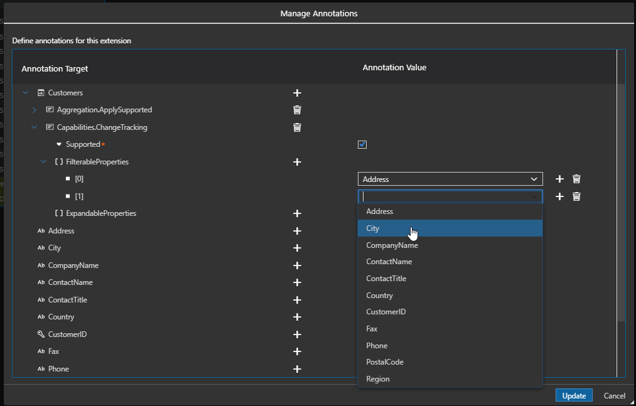Viewport: 636px width, 406px height.
Task: Add item to FilterableProperties collection
Action: point(297,162)
